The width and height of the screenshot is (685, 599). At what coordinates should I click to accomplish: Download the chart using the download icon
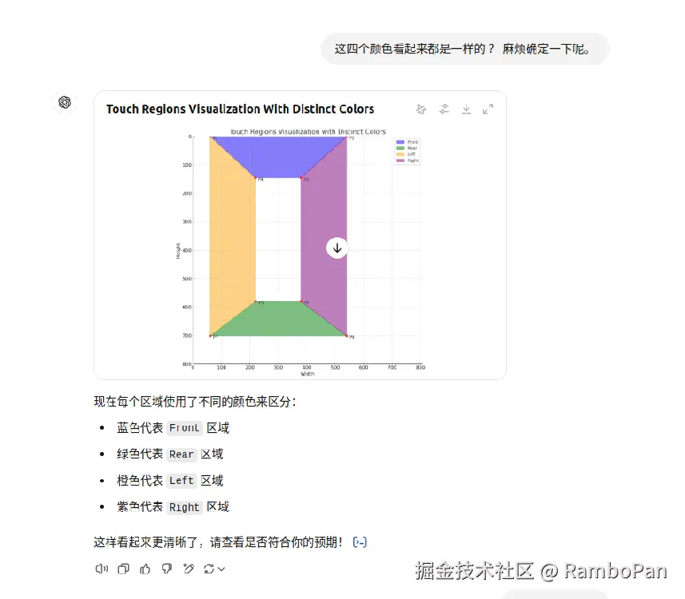click(466, 109)
